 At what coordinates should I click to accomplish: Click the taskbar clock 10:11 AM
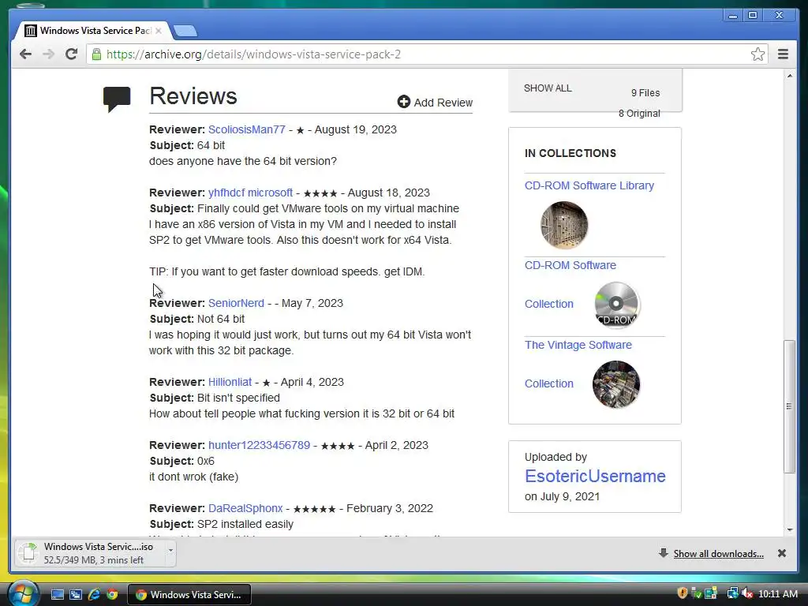(777, 594)
